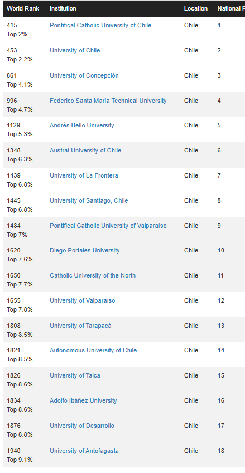Open the University of Tarapacá link
This screenshot has height=473, width=245.
(x=80, y=326)
